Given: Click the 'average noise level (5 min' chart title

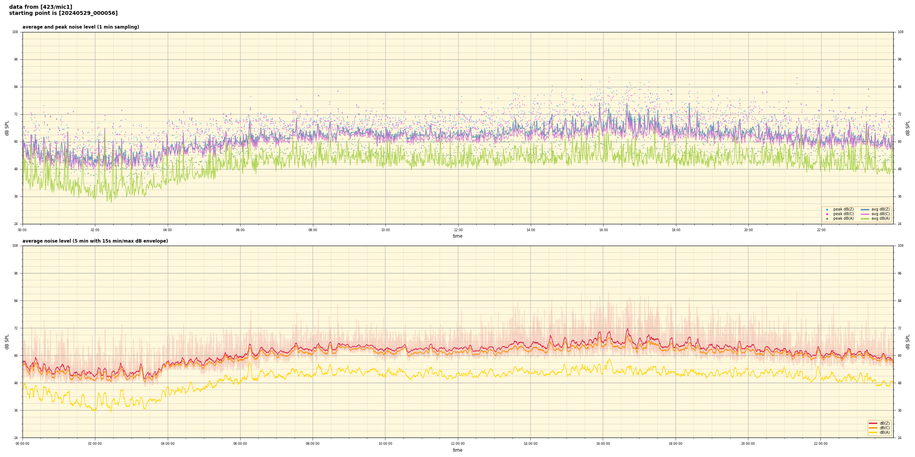Looking at the screenshot, I should [x=95, y=241].
